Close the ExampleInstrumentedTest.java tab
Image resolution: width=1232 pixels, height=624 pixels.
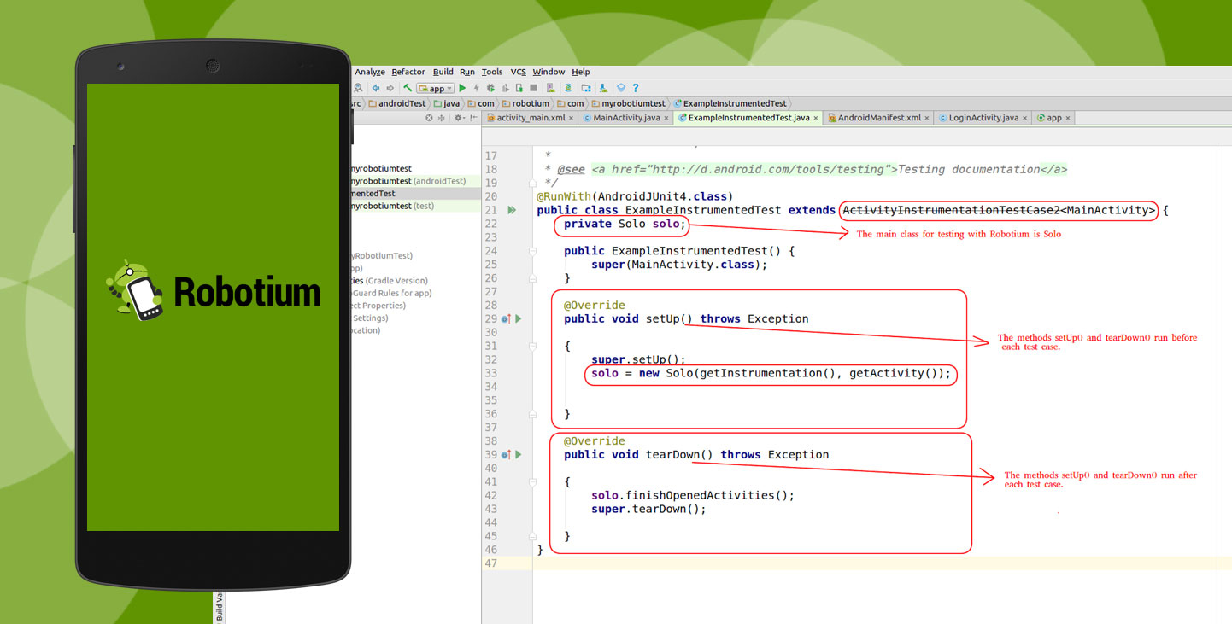[x=816, y=118]
